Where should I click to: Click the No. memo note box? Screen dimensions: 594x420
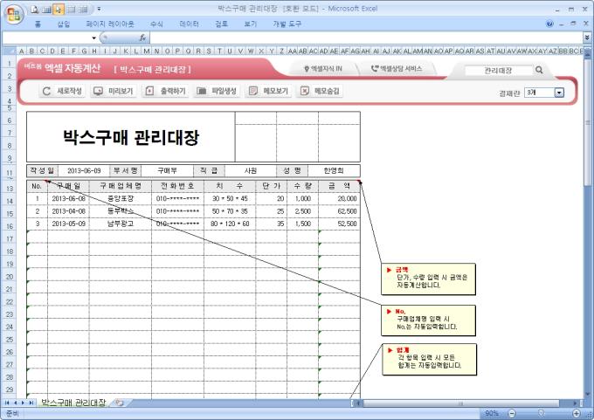pos(428,320)
